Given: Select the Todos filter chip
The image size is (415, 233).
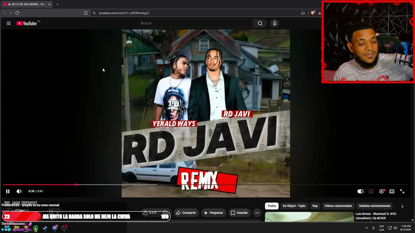Looking at the screenshot, I should (272, 206).
